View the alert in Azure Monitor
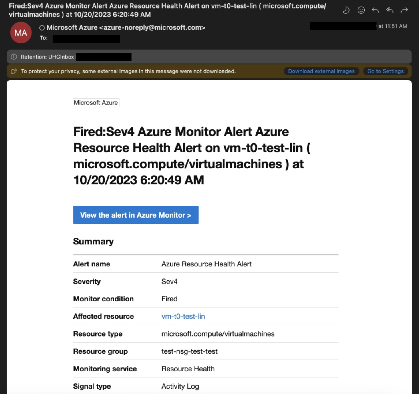 [x=136, y=215]
